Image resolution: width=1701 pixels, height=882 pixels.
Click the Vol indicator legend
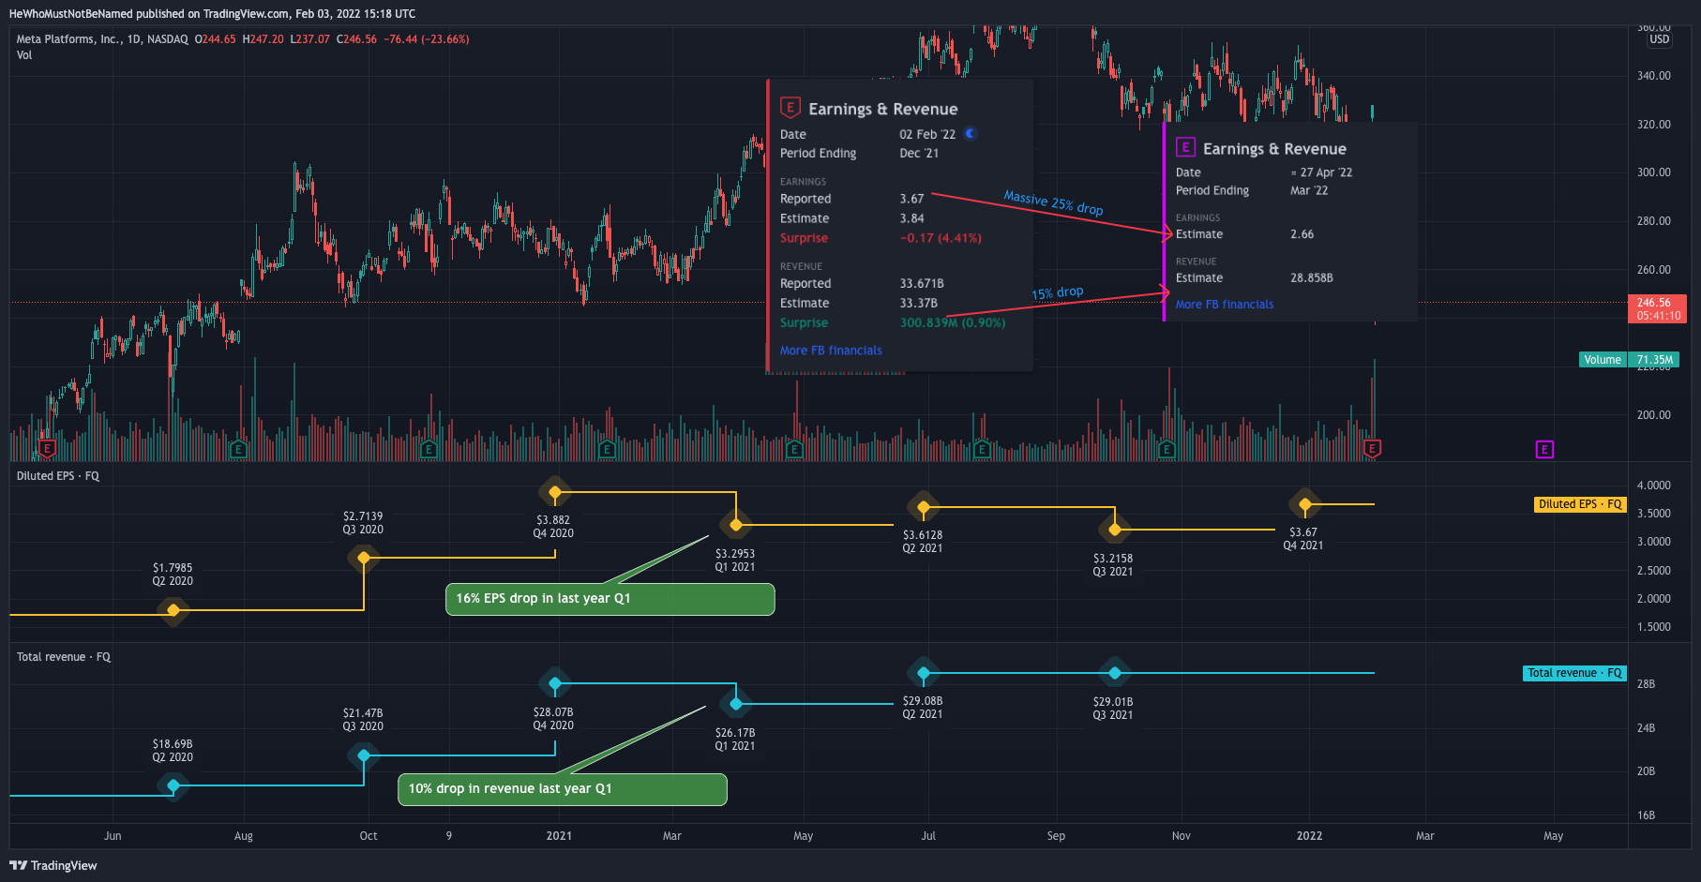click(x=24, y=55)
